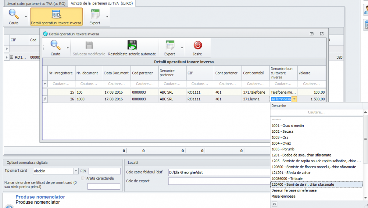
Task: Select 1001 - Grau si meslin
Action: 316,126
